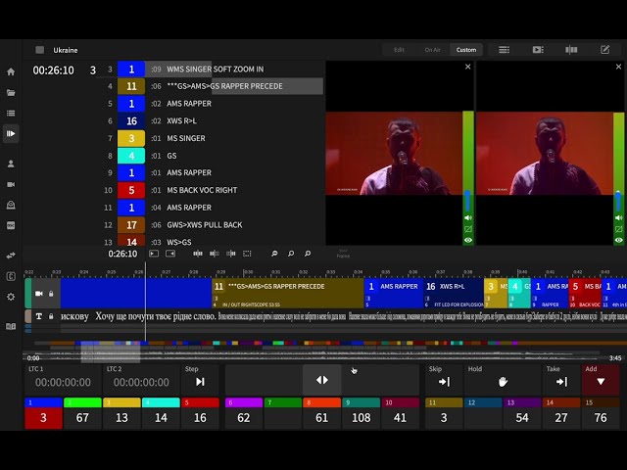This screenshot has width=627, height=470.
Task: Toggle eye visibility on left preview
Action: click(468, 240)
